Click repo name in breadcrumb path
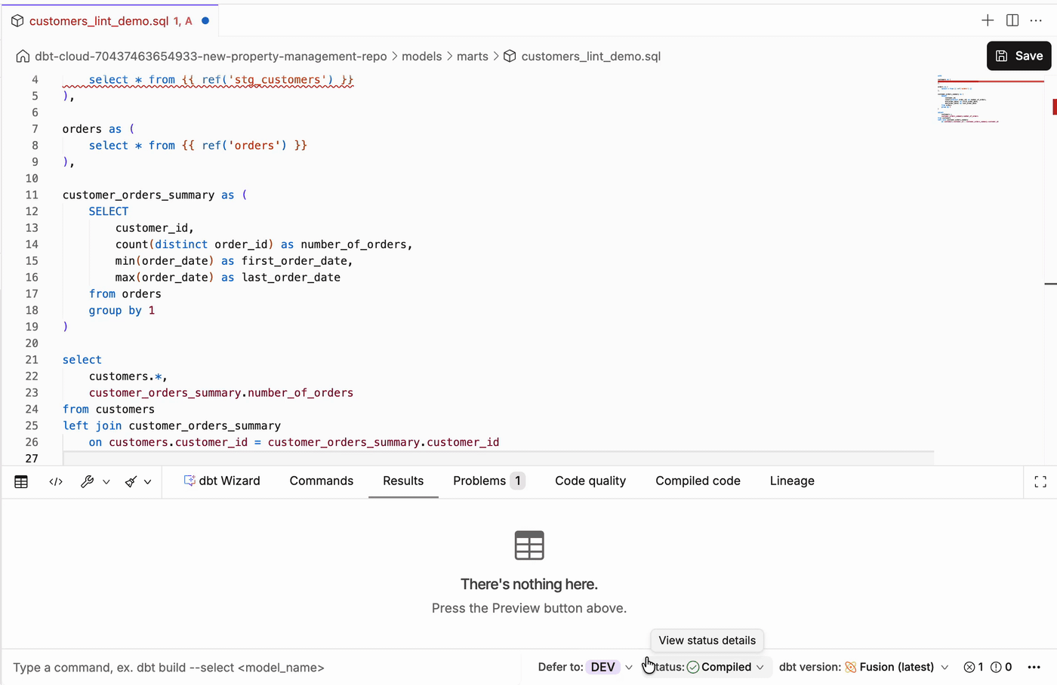The image size is (1057, 685). click(211, 57)
